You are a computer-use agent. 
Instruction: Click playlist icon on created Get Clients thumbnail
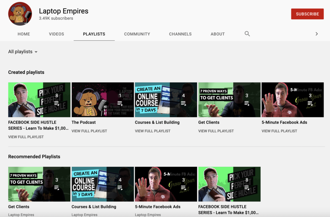pyautogui.click(x=247, y=103)
